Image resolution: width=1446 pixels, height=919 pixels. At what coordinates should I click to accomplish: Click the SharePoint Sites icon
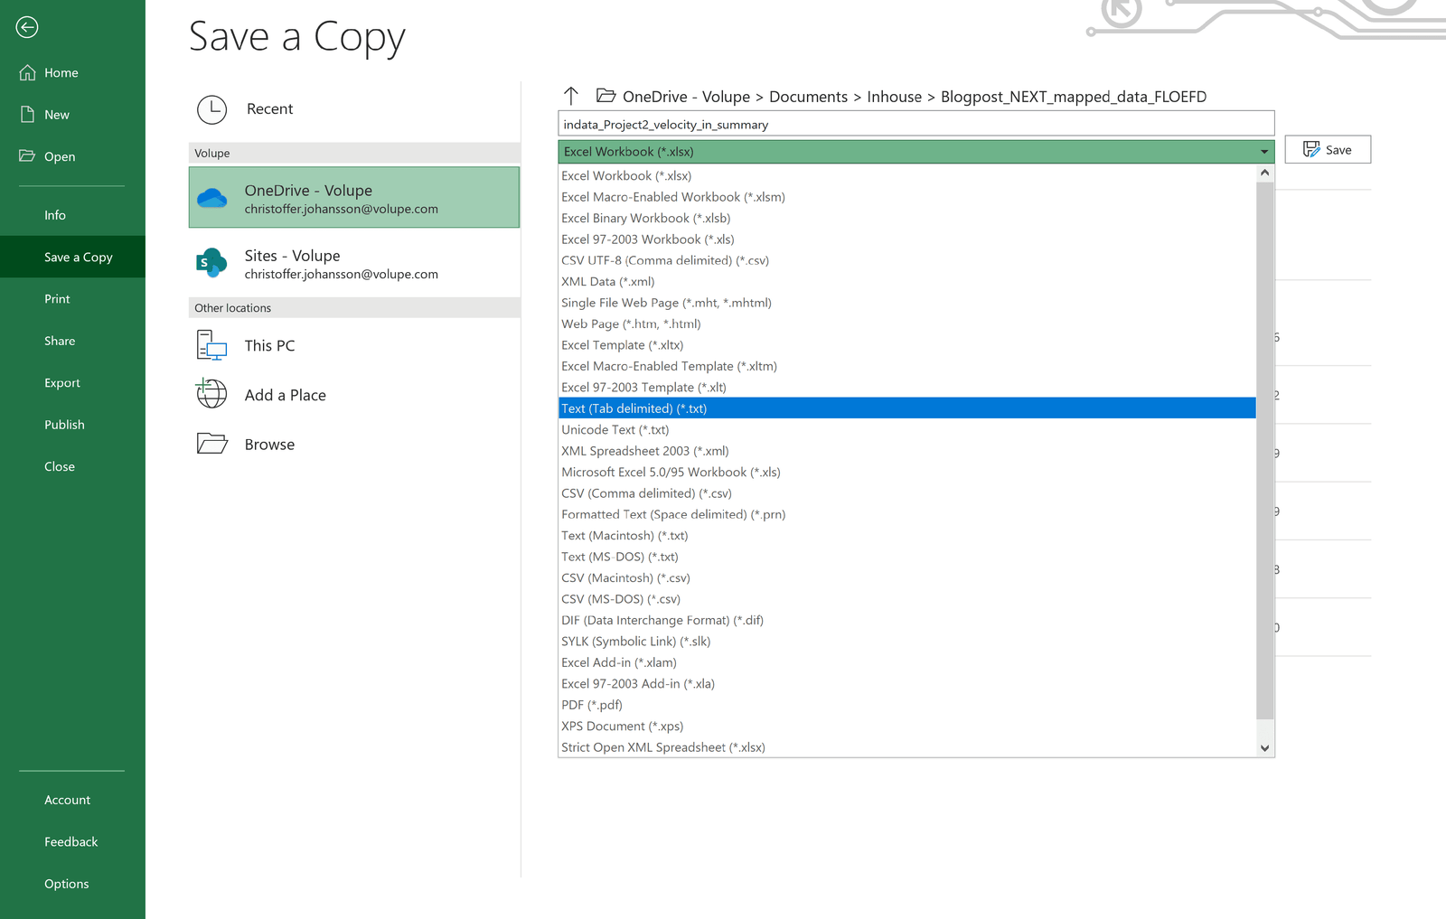pos(211,263)
